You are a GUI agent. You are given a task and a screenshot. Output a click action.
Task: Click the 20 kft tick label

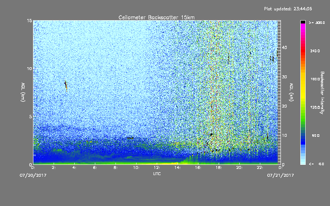coord(284,106)
